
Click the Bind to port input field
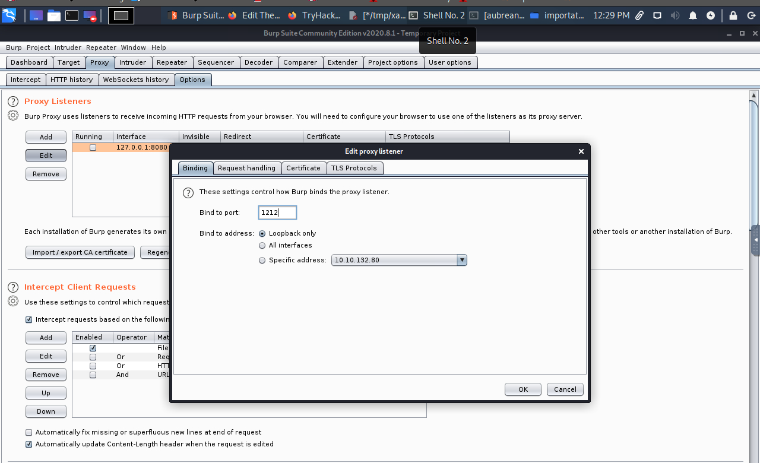[277, 213]
